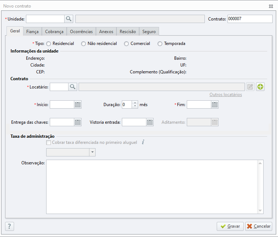The width and height of the screenshot is (278, 237).
Task: Switch to the Fiança tab
Action: [32, 32]
